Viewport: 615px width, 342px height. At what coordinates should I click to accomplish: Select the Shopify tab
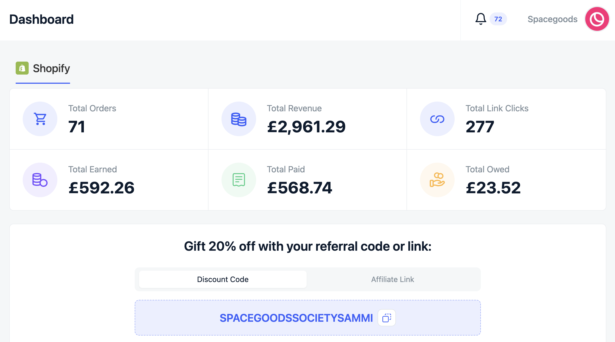coord(43,69)
